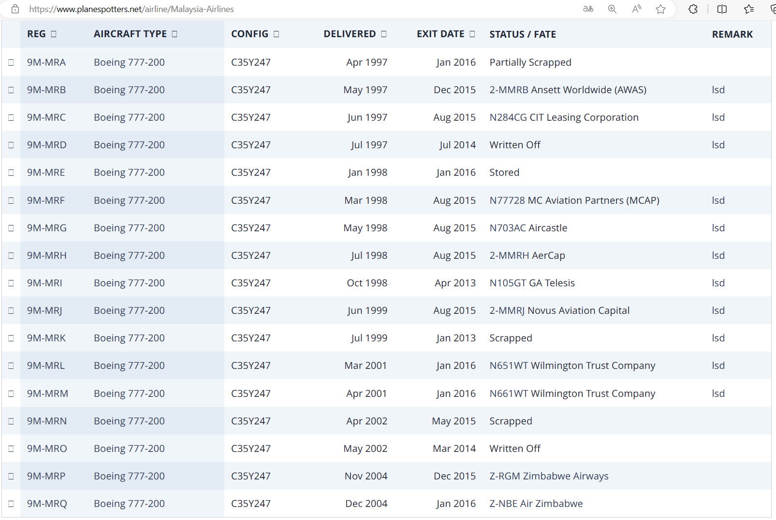Screen dimensions: 776x520
Task: Click Boeing 777-200 in 9M-MRI row
Action: tap(129, 283)
